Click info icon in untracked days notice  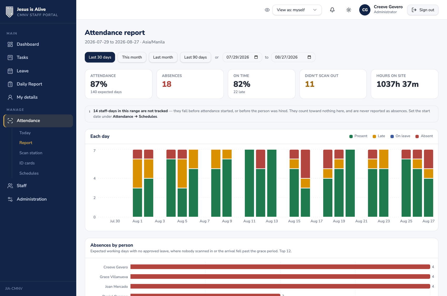click(90, 111)
